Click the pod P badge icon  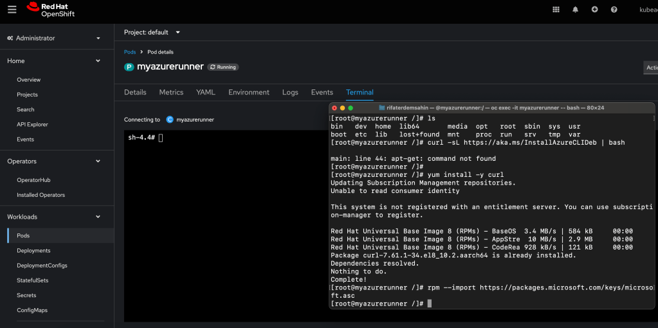(129, 67)
